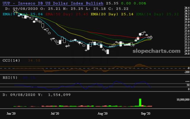Screen dimensions: 190x119
Task: Click the Jun '20 date axis label
Action: pyautogui.click(x=11, y=113)
